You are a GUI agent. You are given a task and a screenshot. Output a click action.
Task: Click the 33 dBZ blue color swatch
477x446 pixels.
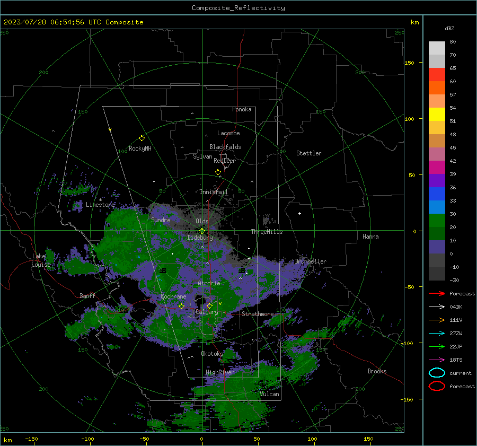(437, 194)
